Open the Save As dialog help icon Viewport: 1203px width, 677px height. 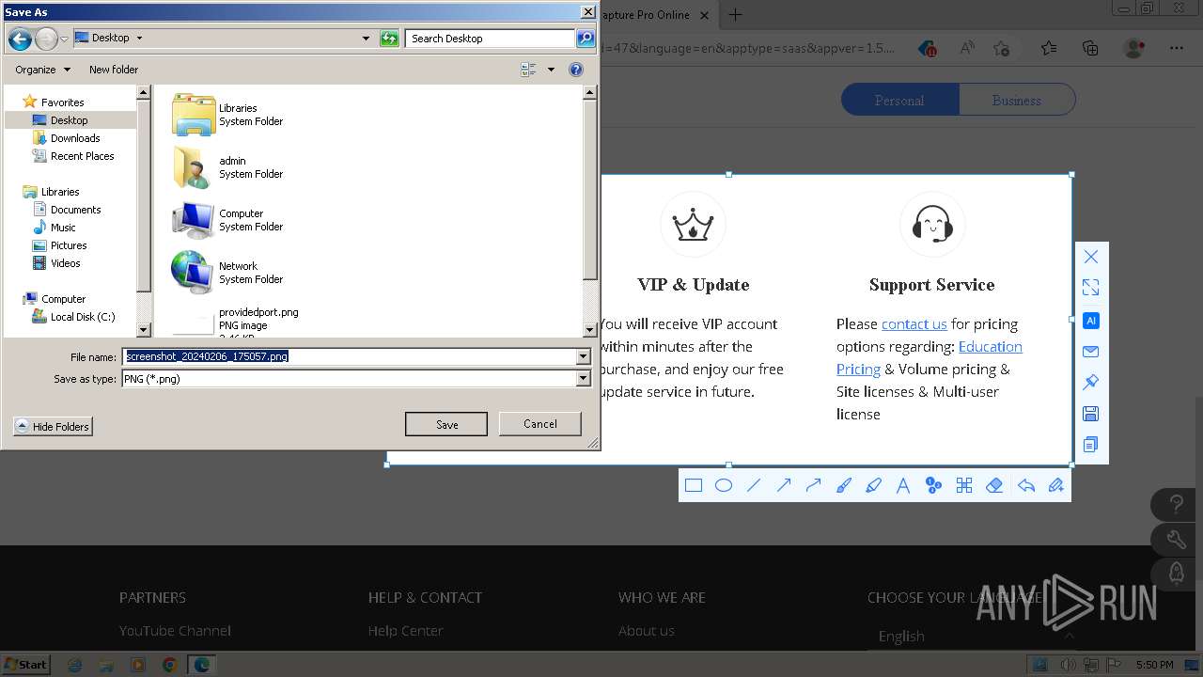pyautogui.click(x=576, y=70)
